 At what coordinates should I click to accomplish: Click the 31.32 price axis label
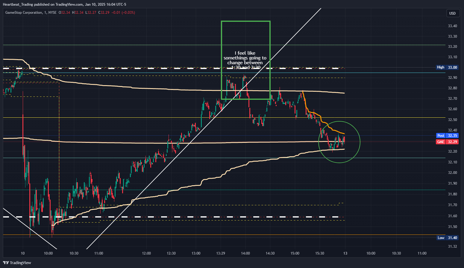452,246
